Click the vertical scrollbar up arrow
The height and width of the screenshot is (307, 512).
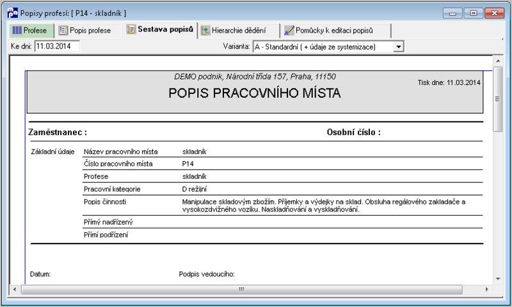click(x=498, y=61)
